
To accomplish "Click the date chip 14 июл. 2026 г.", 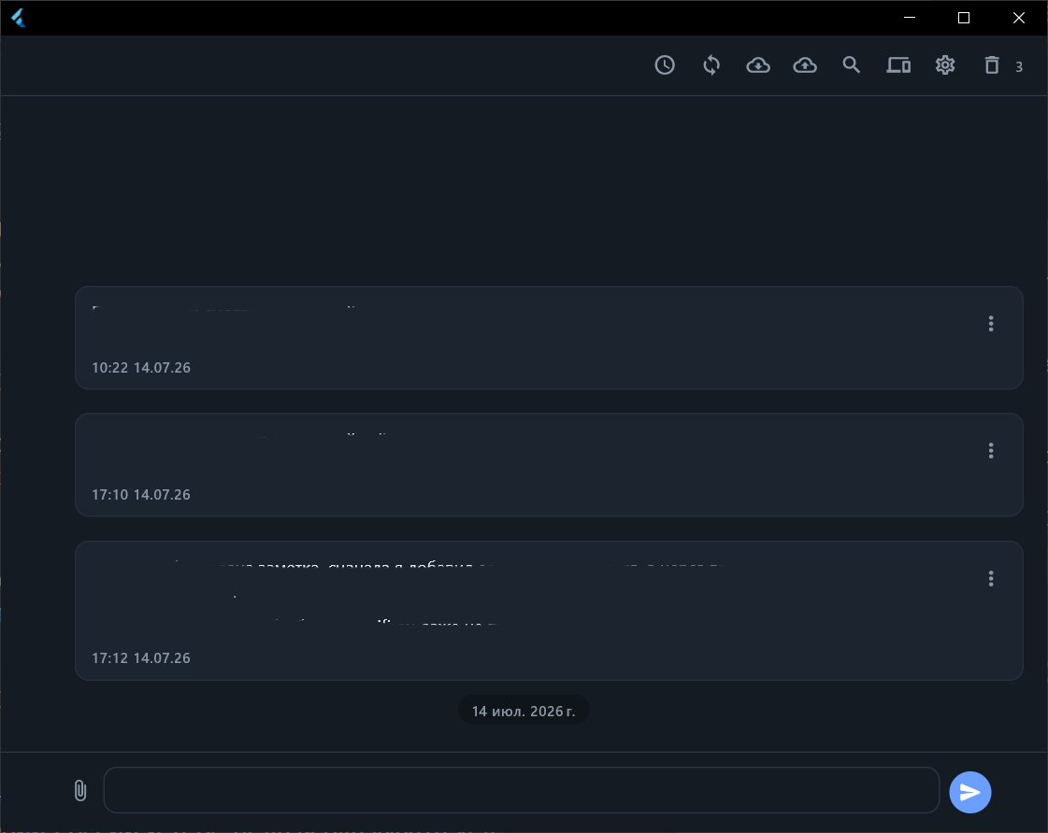I will pos(524,711).
